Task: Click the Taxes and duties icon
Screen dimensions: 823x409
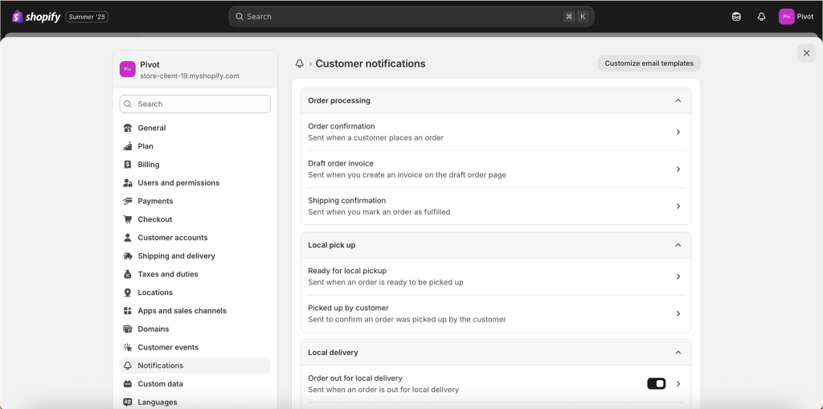Action: tap(128, 274)
